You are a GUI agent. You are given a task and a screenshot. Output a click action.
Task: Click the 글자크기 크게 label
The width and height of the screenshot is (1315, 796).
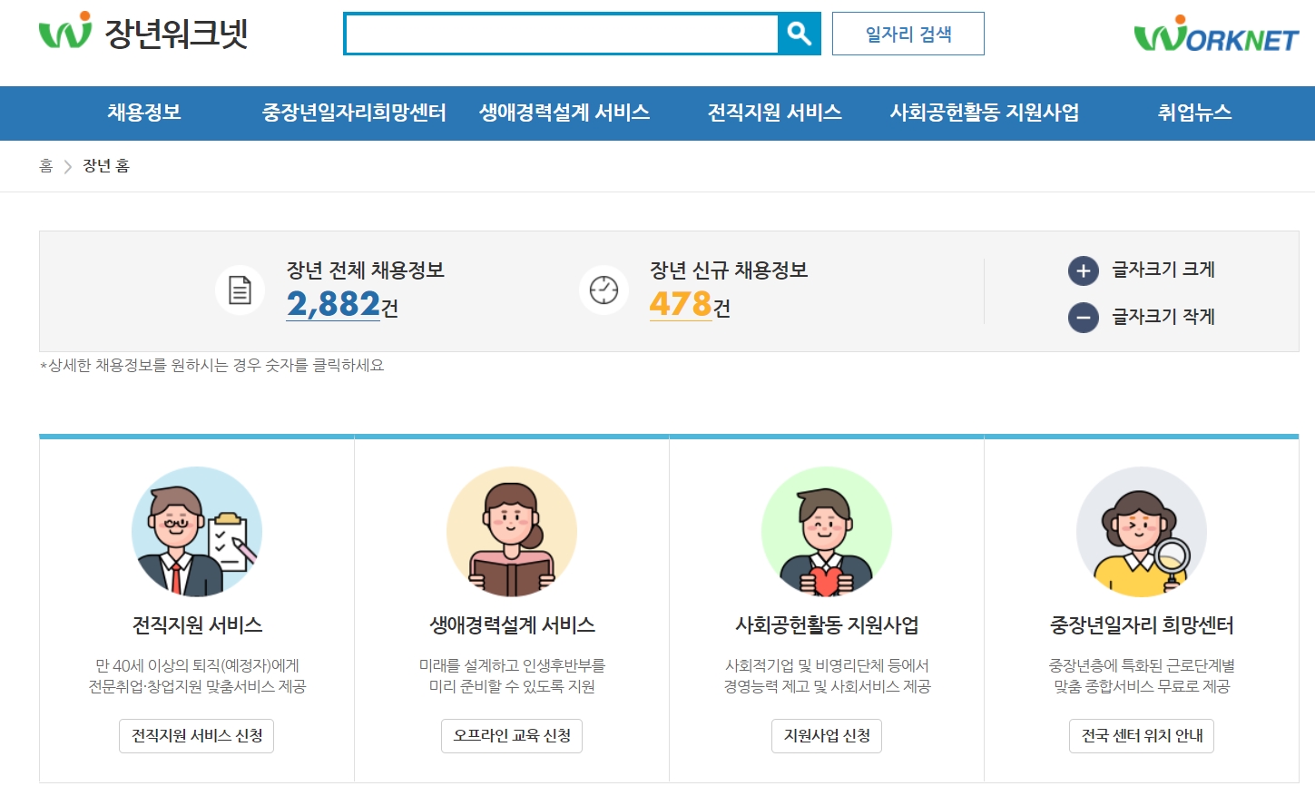[x=1163, y=270]
